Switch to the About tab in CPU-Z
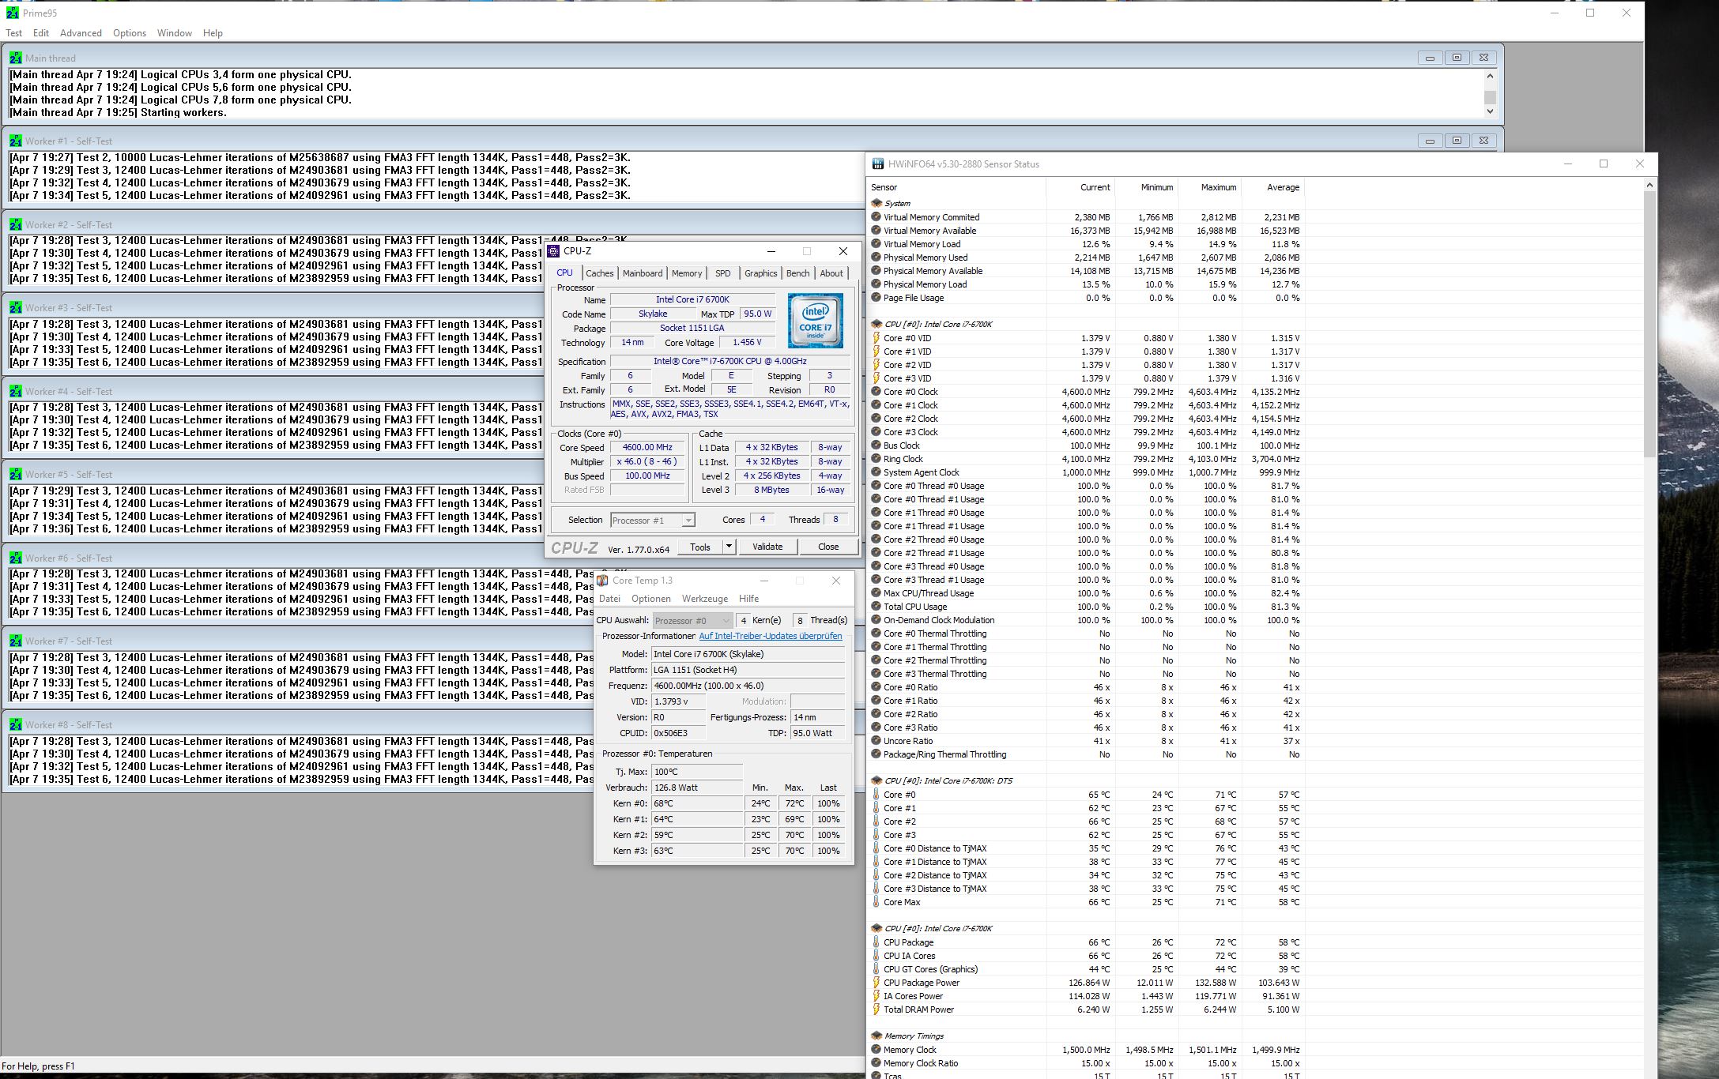The height and width of the screenshot is (1079, 1719). (831, 273)
